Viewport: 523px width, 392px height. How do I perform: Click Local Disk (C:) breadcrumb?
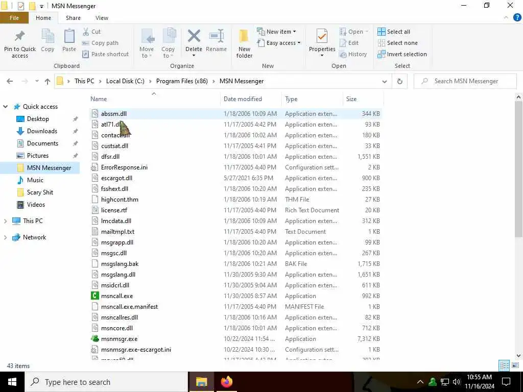click(125, 81)
